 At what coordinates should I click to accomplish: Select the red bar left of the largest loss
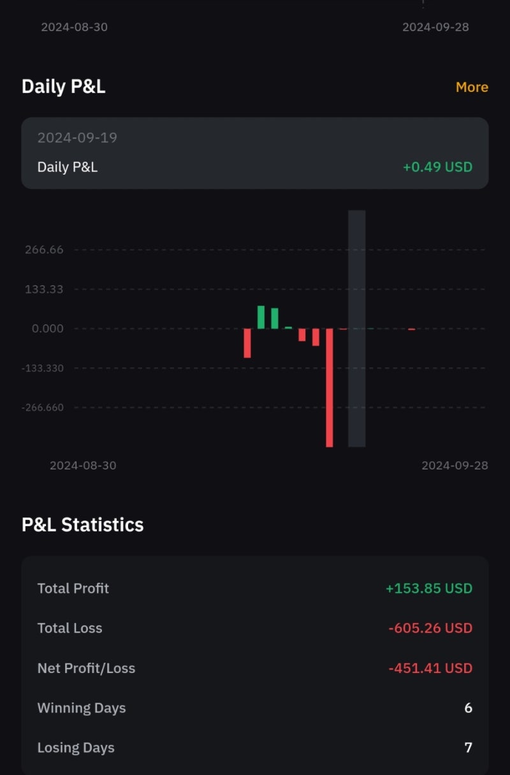point(316,337)
